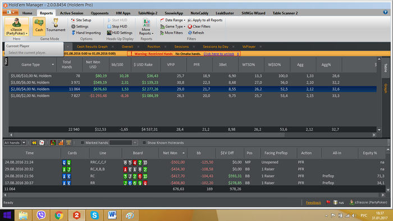Viewport: 393px width, 221px height.
Task: Open Windows Start button
Action: point(7,215)
